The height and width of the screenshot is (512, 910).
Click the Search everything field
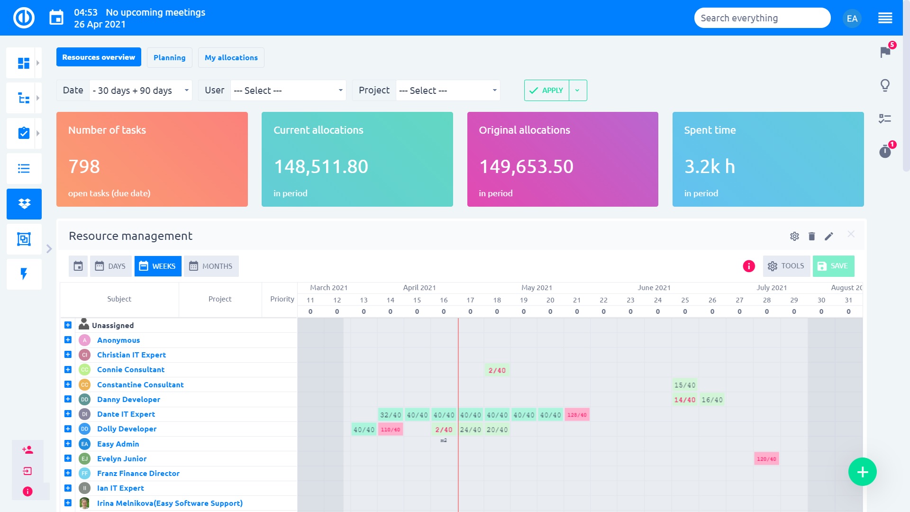coord(762,18)
